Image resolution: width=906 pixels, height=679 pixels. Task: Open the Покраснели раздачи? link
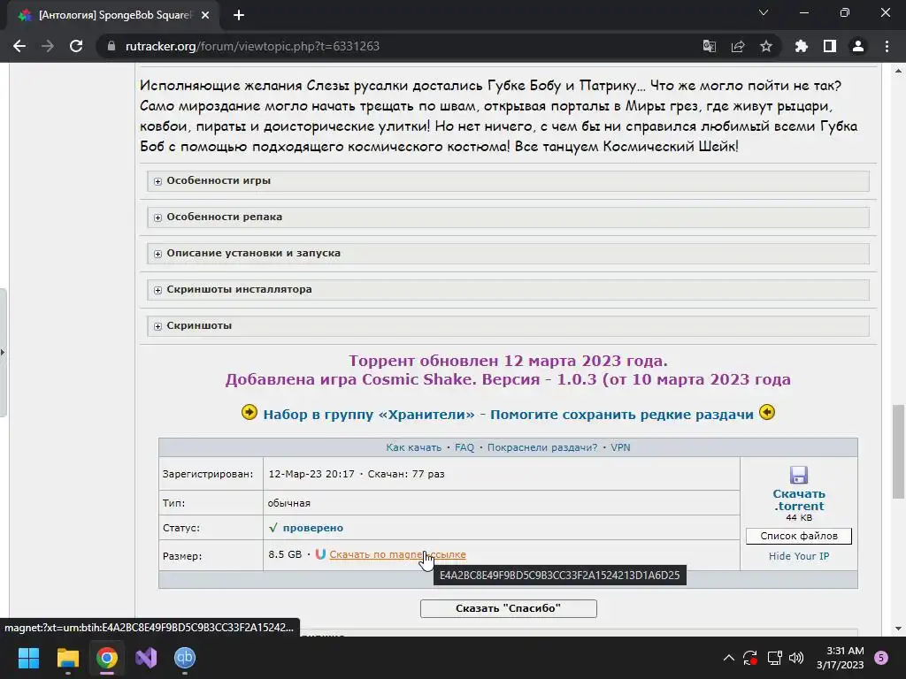(542, 447)
